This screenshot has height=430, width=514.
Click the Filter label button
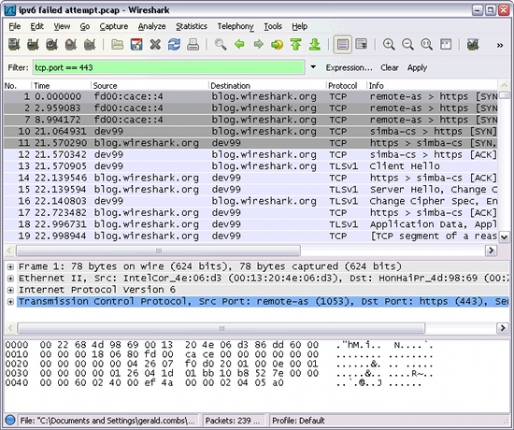point(19,67)
